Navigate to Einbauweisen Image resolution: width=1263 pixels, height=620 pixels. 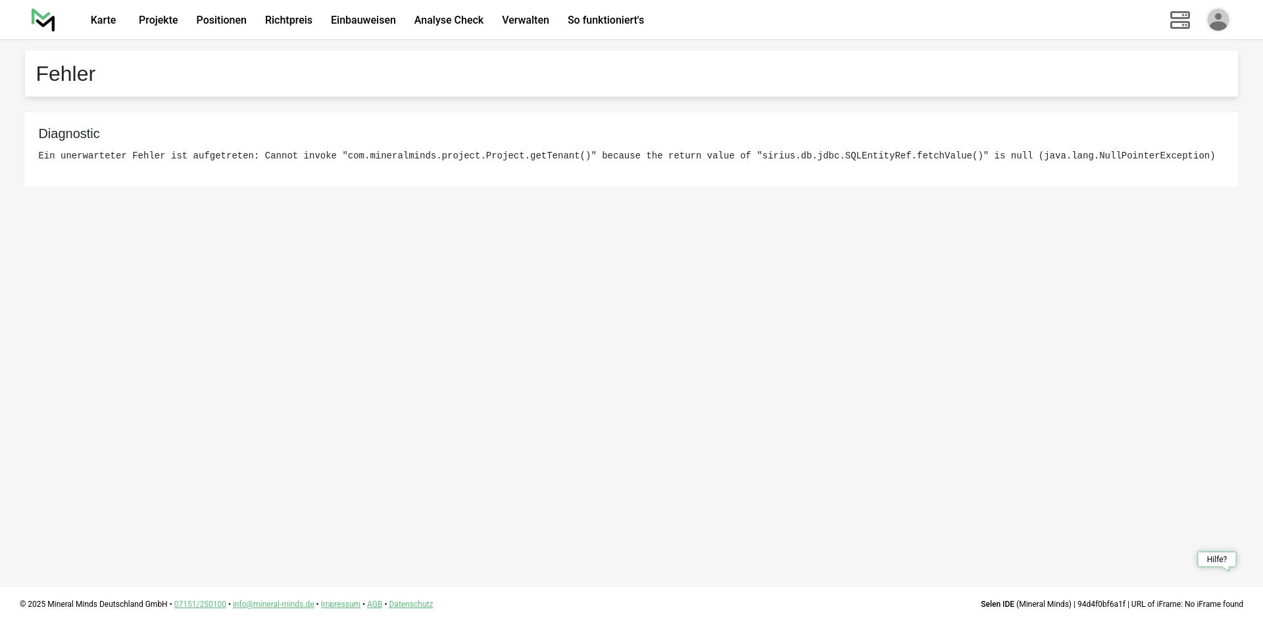[363, 20]
